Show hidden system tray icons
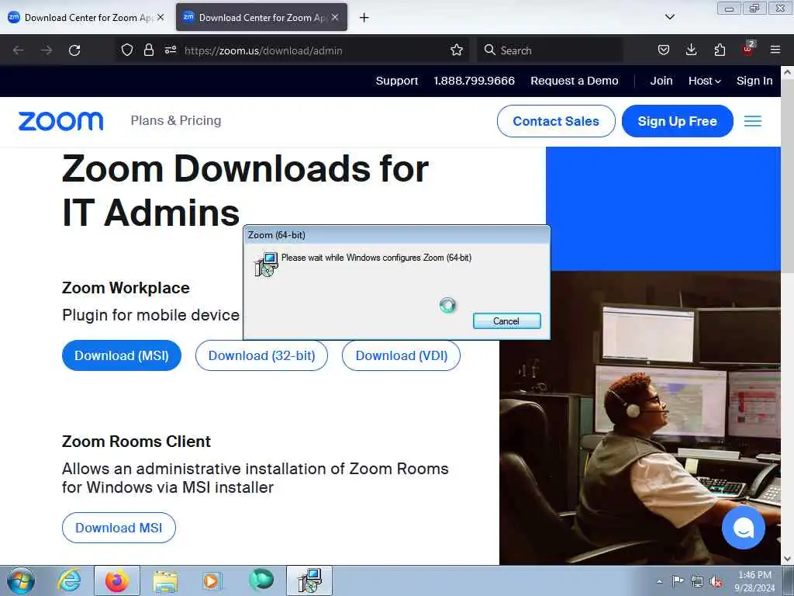794x596 pixels. pyautogui.click(x=659, y=581)
